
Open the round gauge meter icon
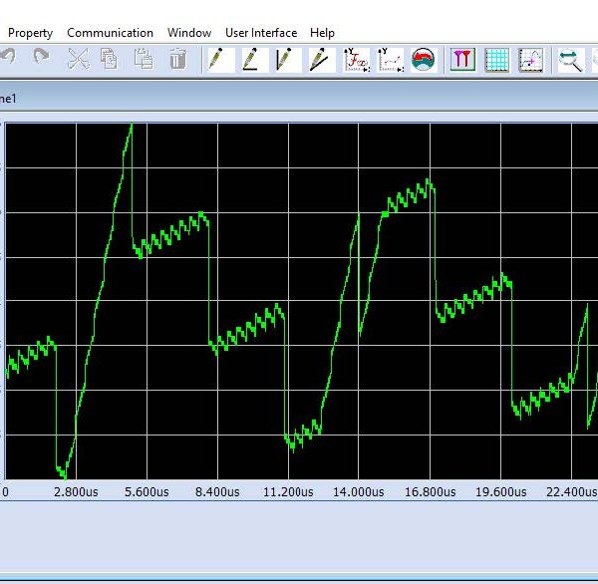click(424, 60)
